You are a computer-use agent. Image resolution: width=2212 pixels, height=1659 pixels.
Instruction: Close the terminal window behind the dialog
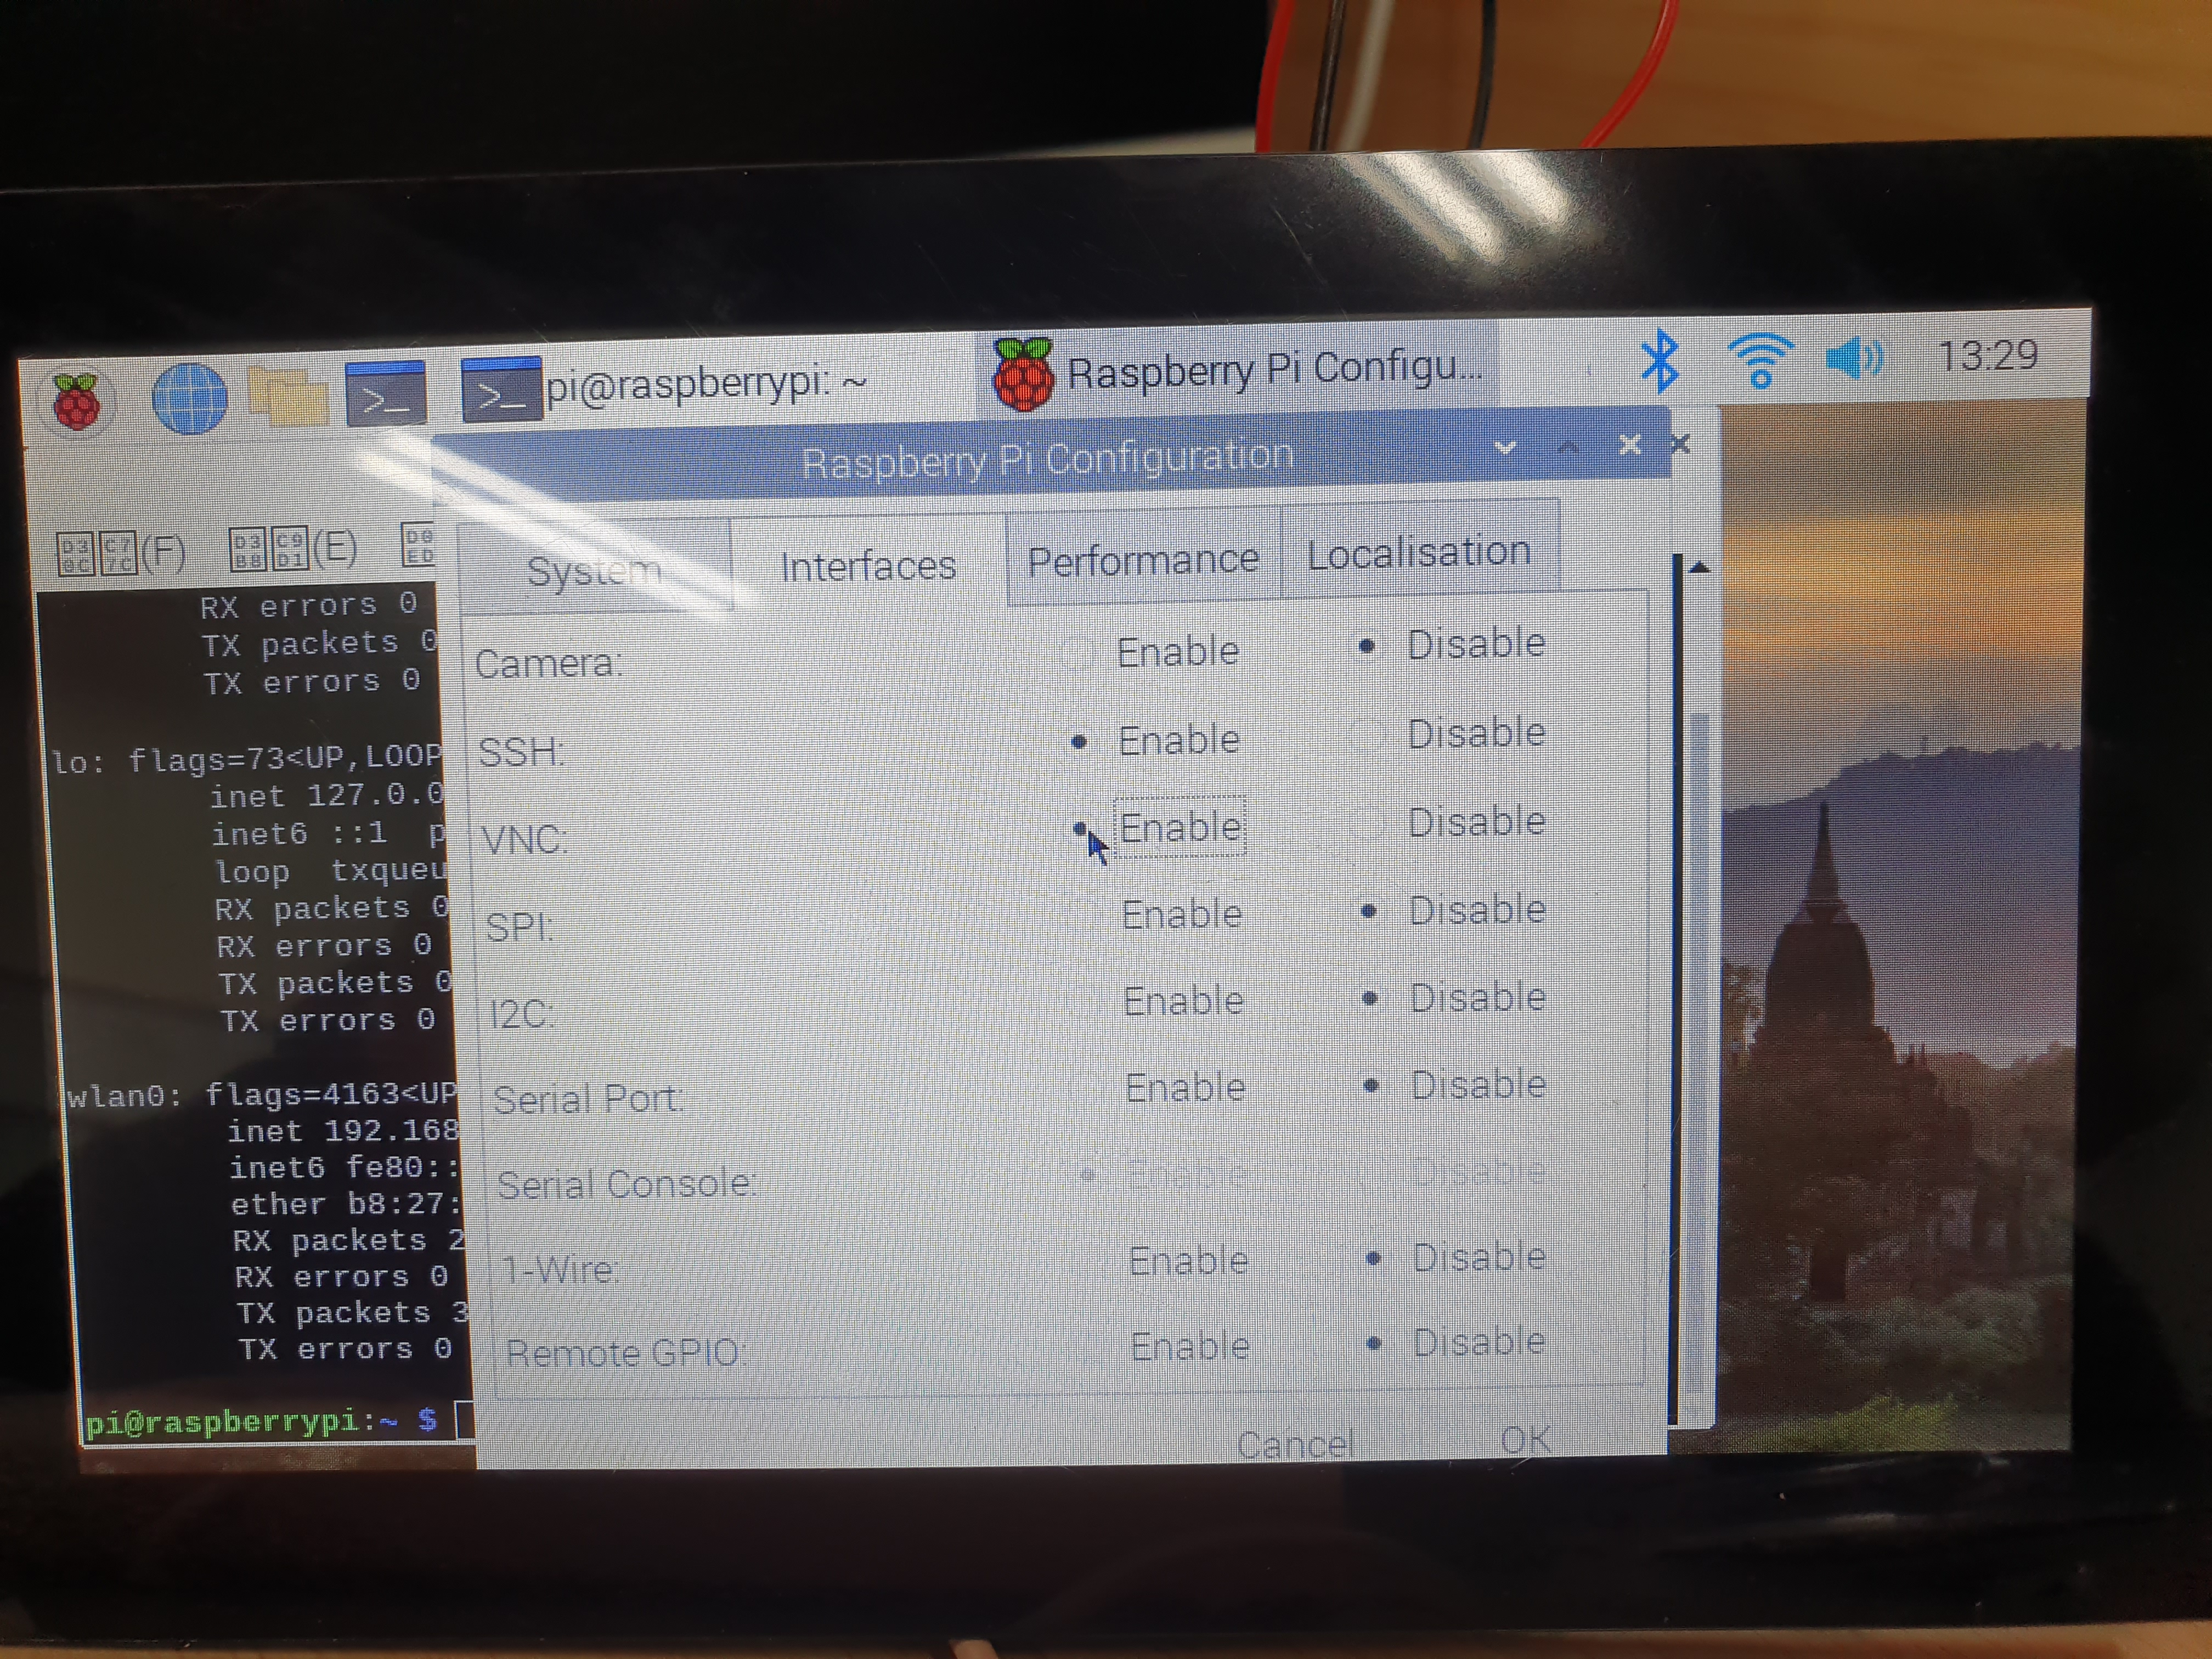pyautogui.click(x=1681, y=443)
